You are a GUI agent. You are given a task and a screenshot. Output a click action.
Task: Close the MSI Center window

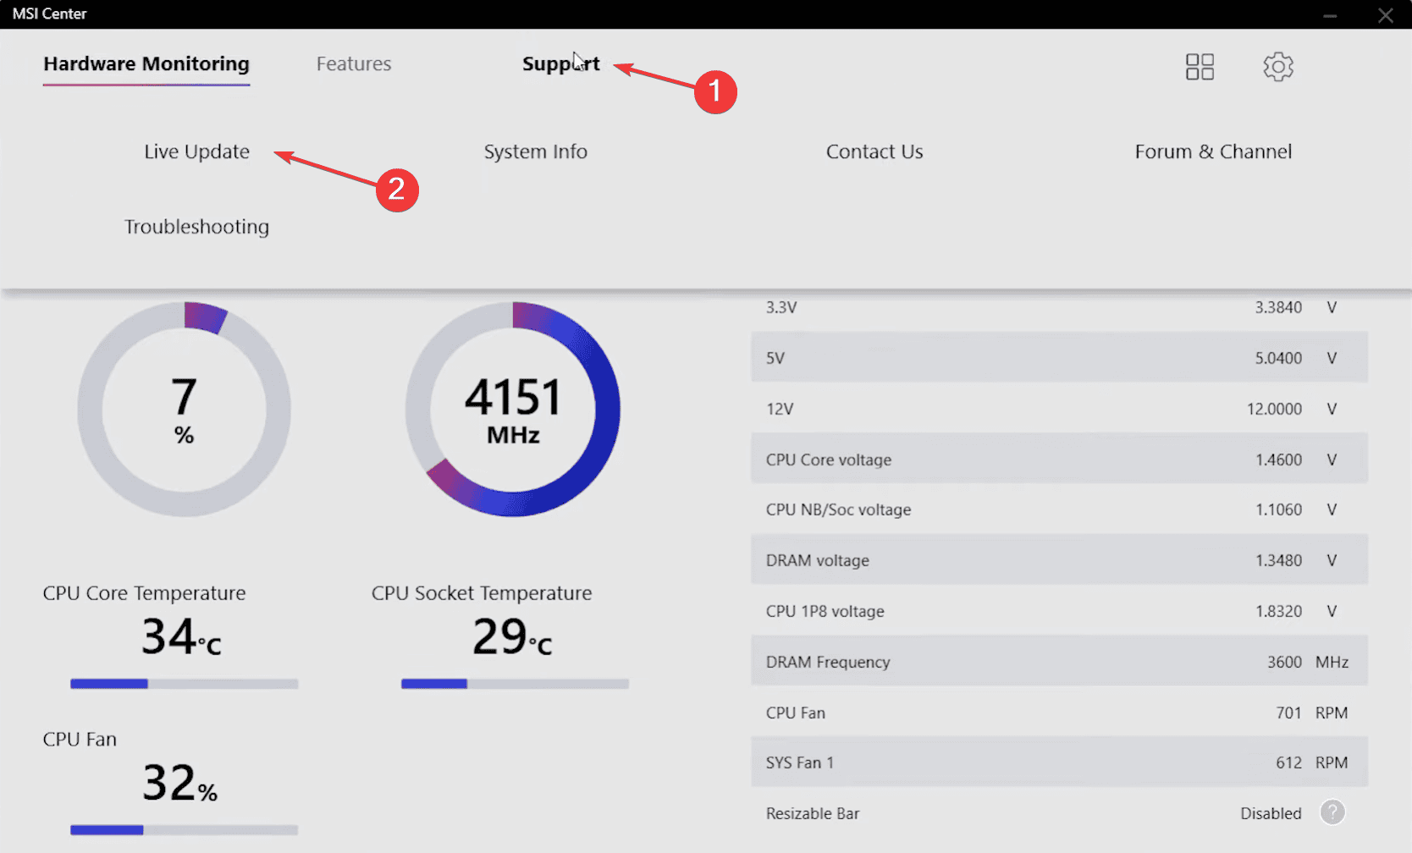[x=1386, y=15]
